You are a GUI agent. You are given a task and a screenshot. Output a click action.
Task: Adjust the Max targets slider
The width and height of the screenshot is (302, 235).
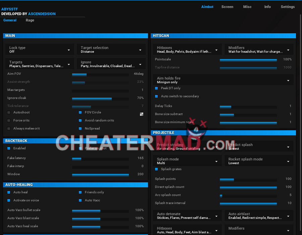100,91
